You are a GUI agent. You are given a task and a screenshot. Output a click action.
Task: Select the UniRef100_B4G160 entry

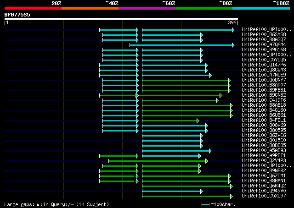(x=264, y=110)
